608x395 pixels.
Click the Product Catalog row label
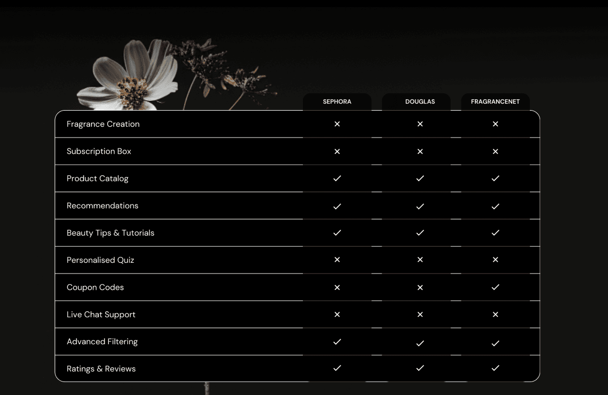pos(98,179)
